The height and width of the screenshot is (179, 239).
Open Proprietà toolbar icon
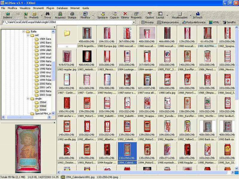click(136, 16)
